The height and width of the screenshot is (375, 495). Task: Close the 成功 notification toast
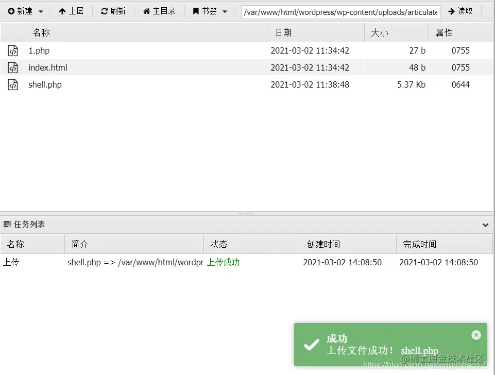click(476, 335)
